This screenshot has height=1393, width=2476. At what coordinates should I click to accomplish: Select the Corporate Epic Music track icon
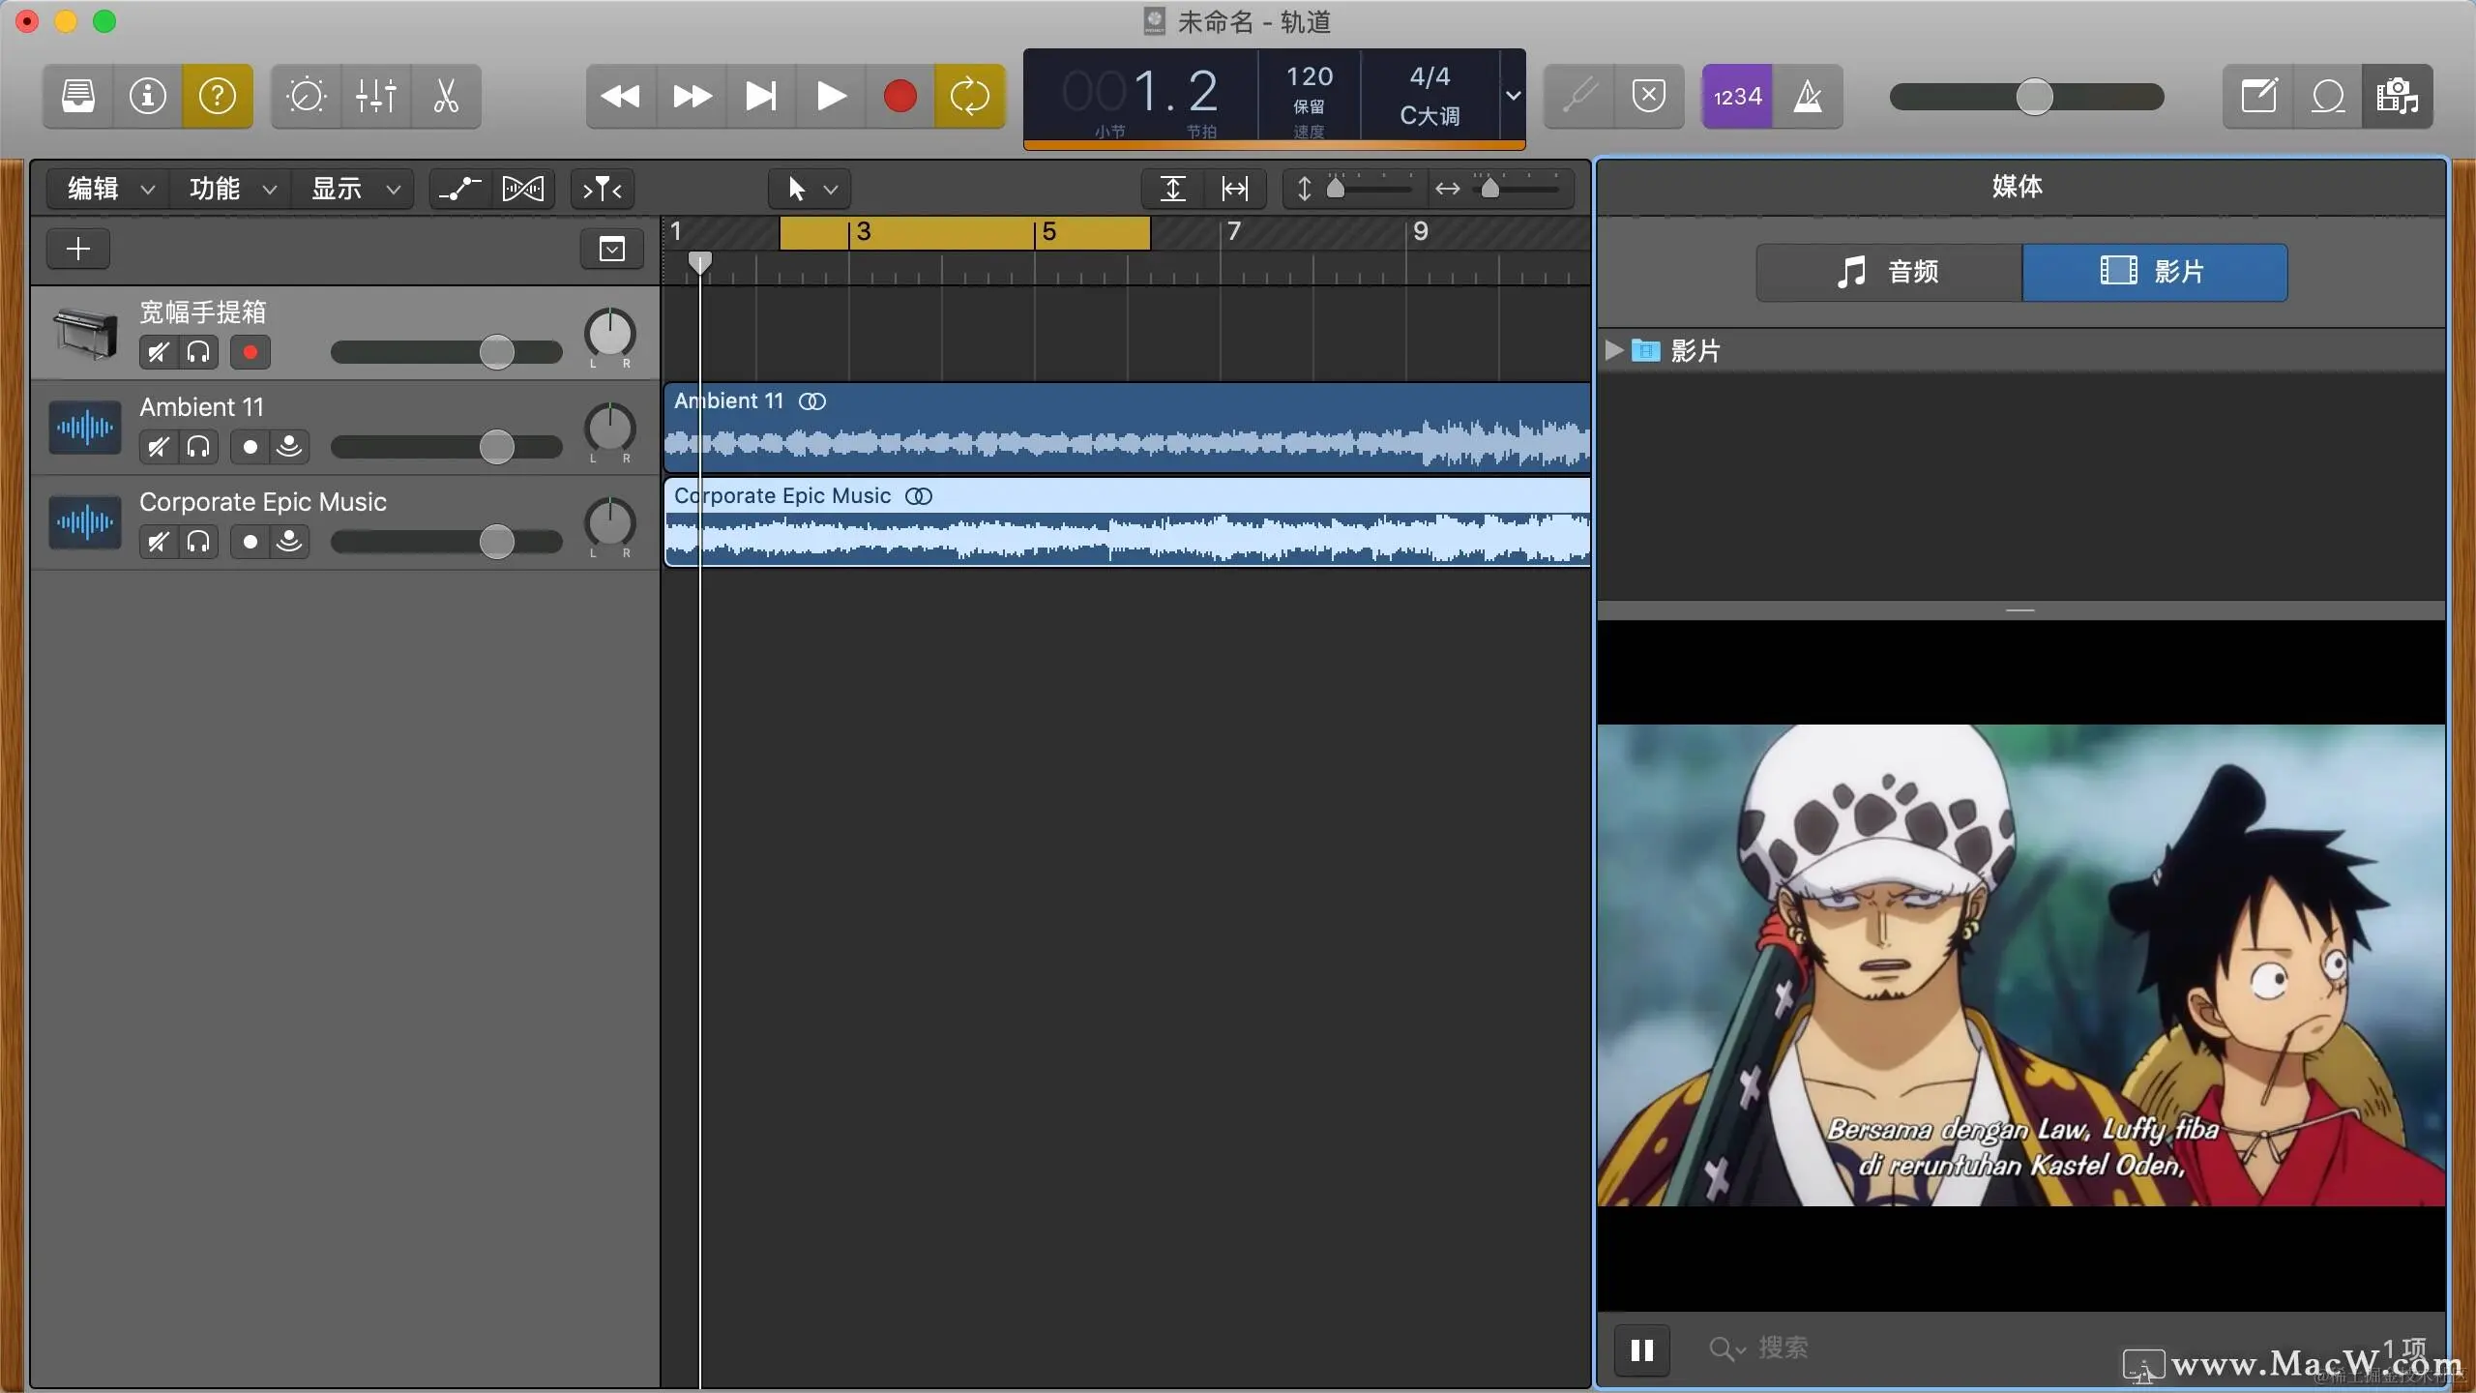[x=85, y=521]
